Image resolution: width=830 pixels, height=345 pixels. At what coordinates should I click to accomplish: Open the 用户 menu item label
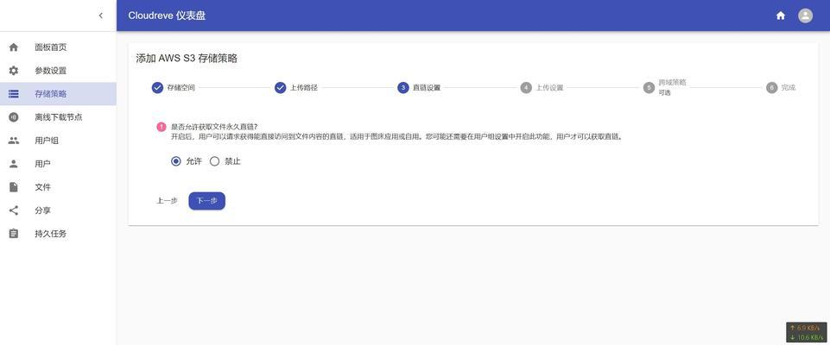tap(43, 164)
